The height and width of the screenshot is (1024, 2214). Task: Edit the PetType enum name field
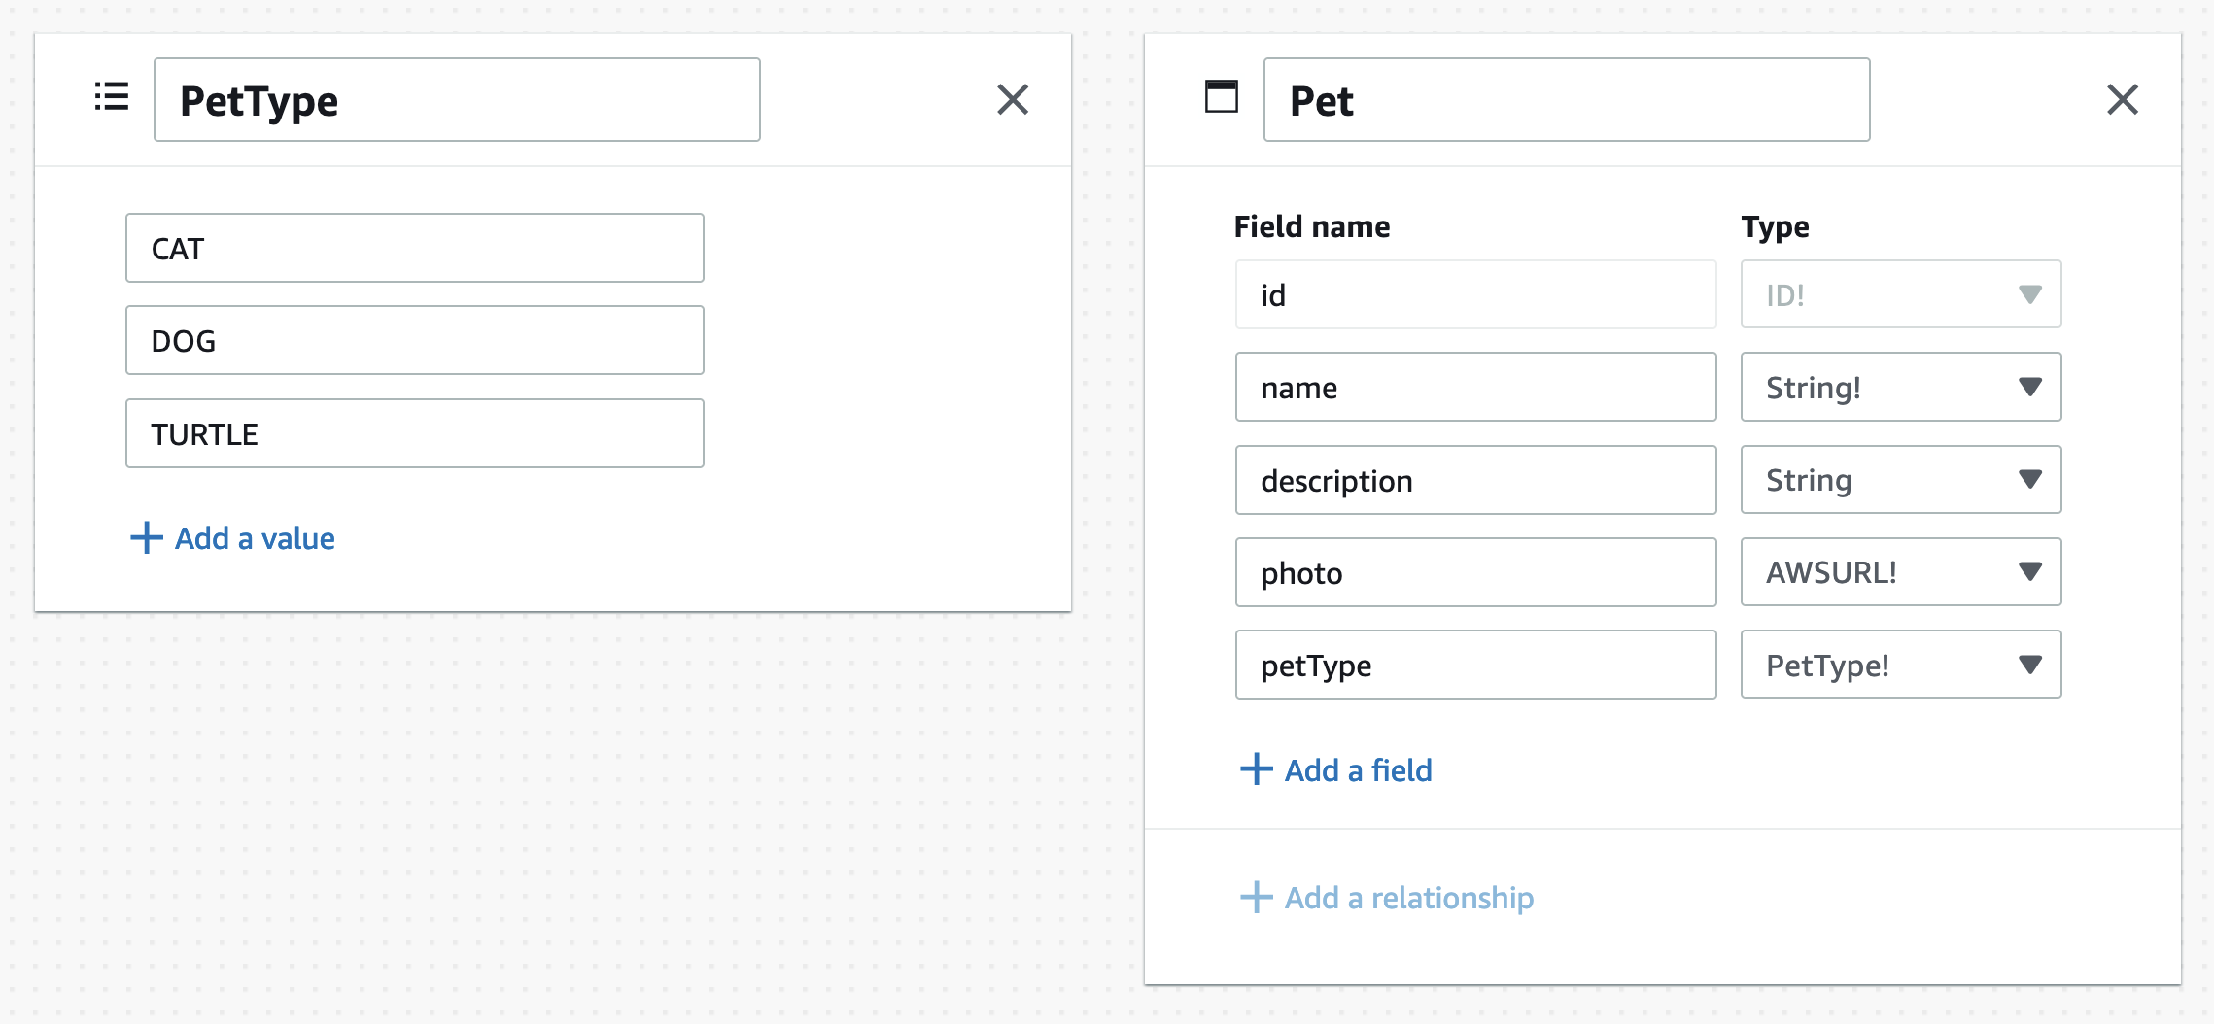coord(457,100)
